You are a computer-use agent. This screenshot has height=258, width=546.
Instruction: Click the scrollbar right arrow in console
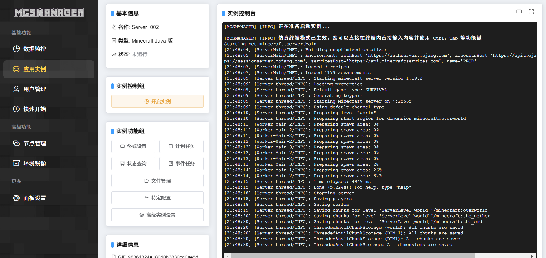click(532, 256)
